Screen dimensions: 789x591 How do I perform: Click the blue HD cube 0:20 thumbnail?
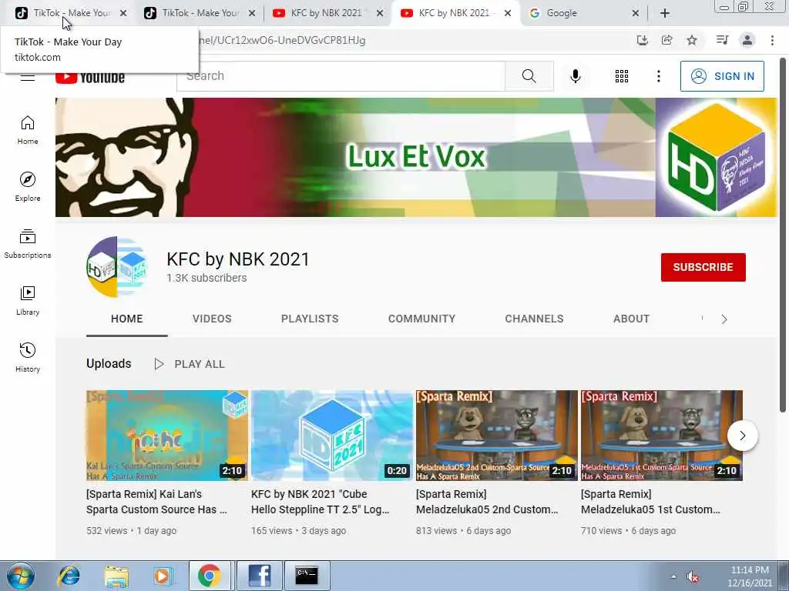[332, 436]
